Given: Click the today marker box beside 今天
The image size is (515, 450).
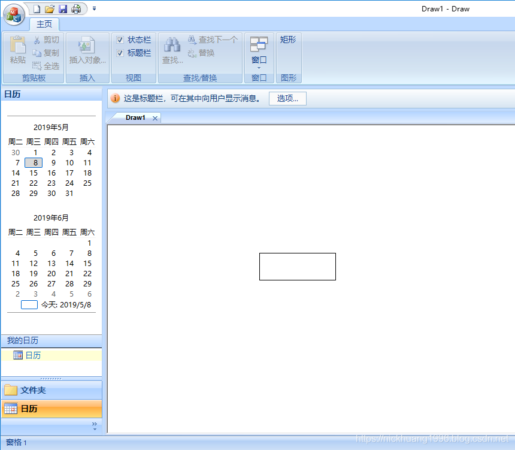Looking at the screenshot, I should (29, 305).
